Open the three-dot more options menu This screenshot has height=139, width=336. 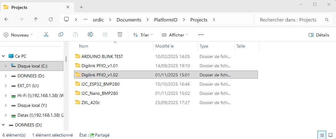coord(201,35)
